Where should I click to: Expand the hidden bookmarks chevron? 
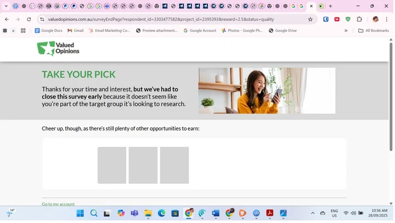[x=346, y=31]
